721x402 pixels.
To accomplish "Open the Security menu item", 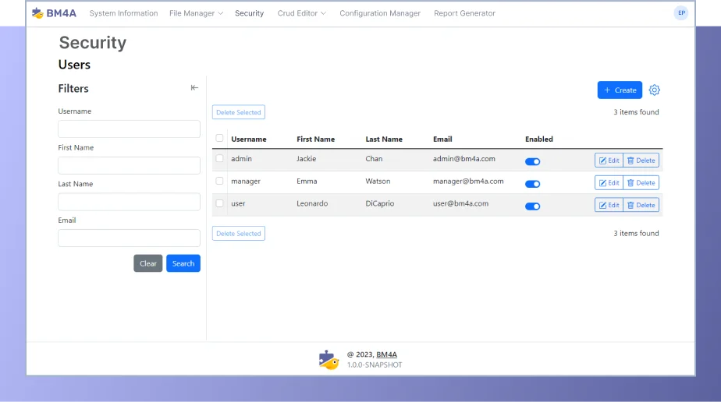I will click(249, 13).
